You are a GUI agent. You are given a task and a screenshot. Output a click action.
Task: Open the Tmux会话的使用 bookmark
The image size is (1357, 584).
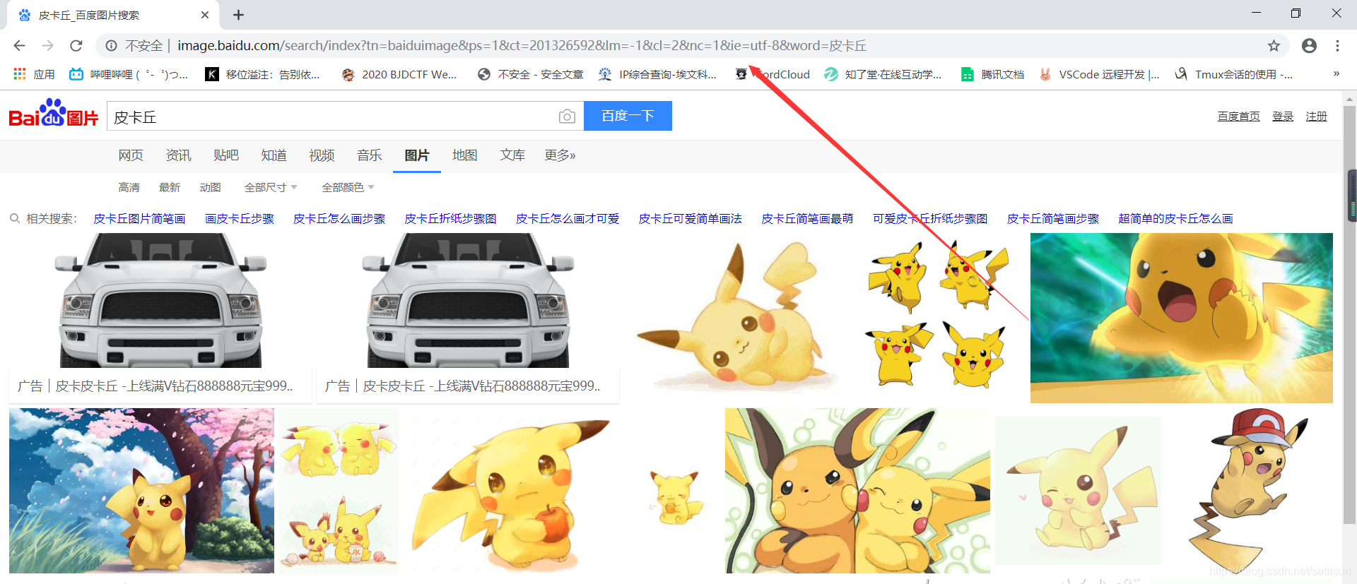click(x=1234, y=74)
